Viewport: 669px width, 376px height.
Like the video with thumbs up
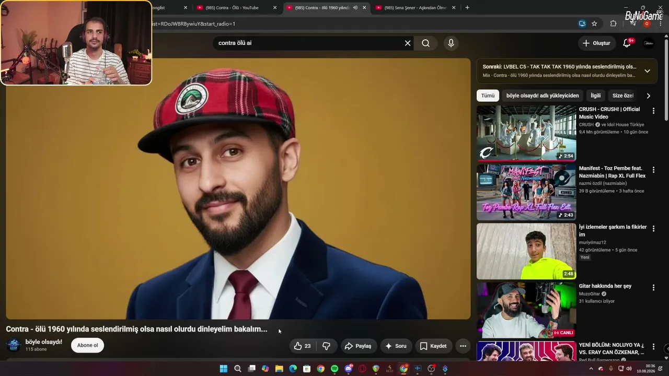pyautogui.click(x=303, y=346)
